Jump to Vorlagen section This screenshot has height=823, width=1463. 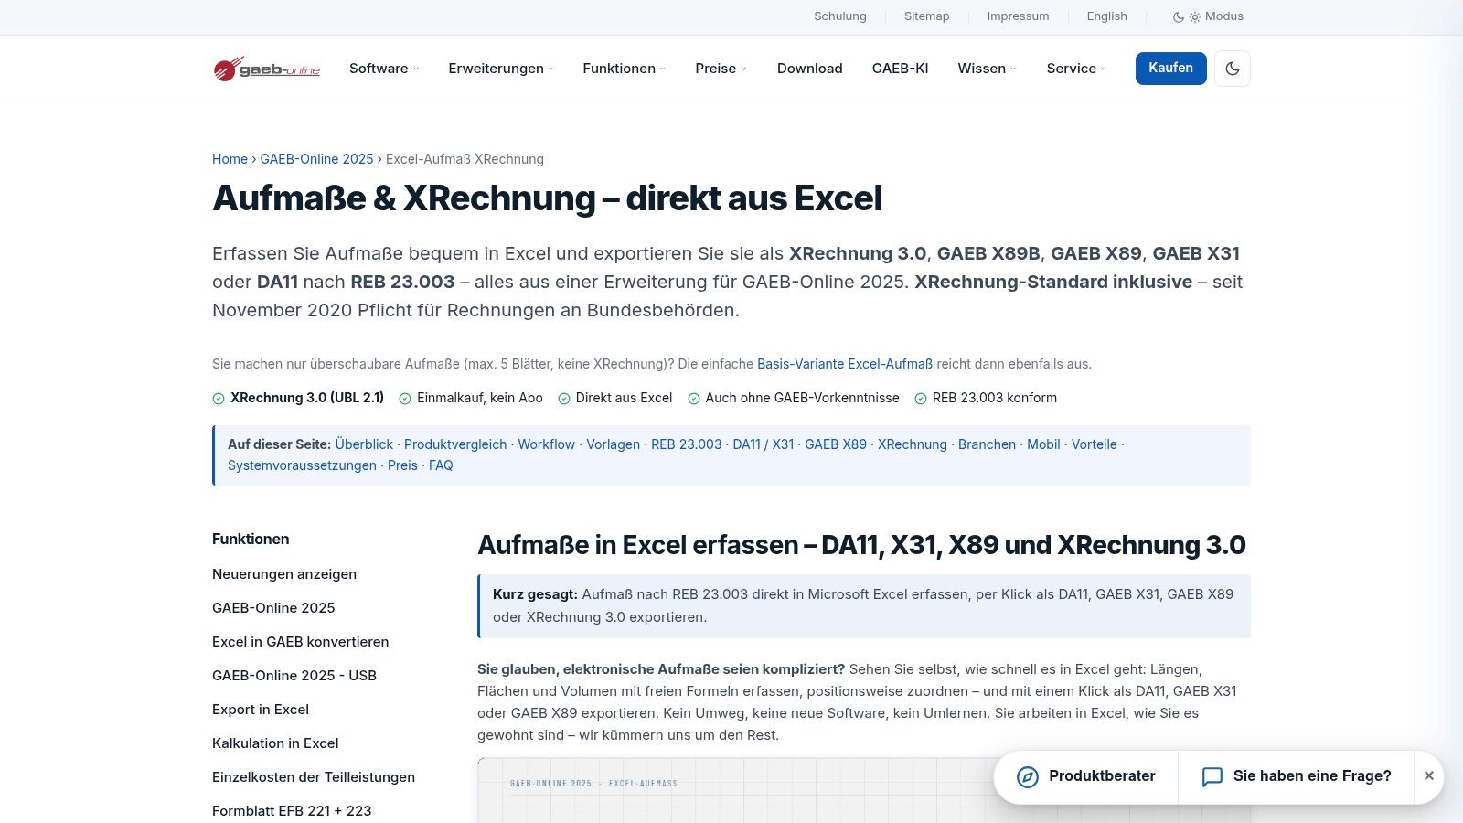pos(613,444)
